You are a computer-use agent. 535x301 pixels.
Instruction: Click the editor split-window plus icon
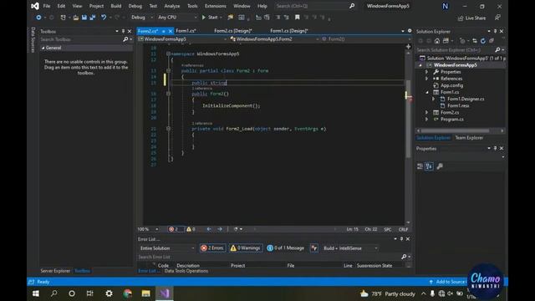pyautogui.click(x=409, y=47)
